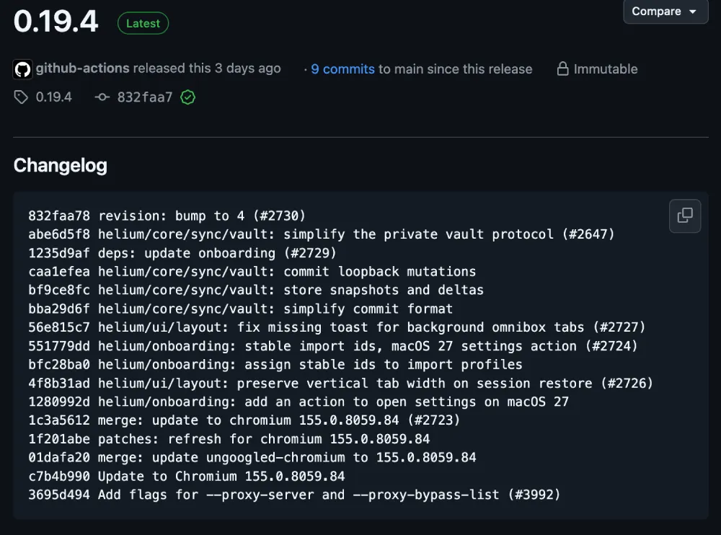This screenshot has width=721, height=535.
Task: Select the line 'bfc28ba0 assign stable ids'
Action: (x=275, y=364)
